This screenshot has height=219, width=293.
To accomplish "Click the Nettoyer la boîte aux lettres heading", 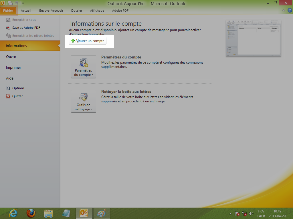I will [x=126, y=92].
